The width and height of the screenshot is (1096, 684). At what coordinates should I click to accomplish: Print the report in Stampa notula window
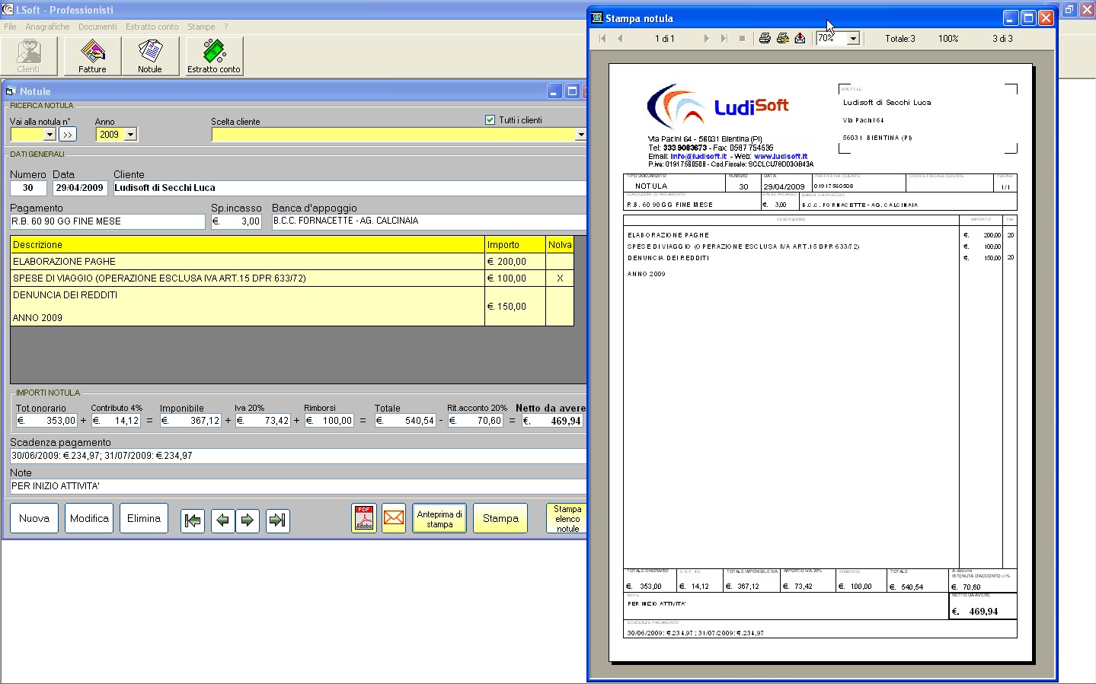tap(765, 38)
